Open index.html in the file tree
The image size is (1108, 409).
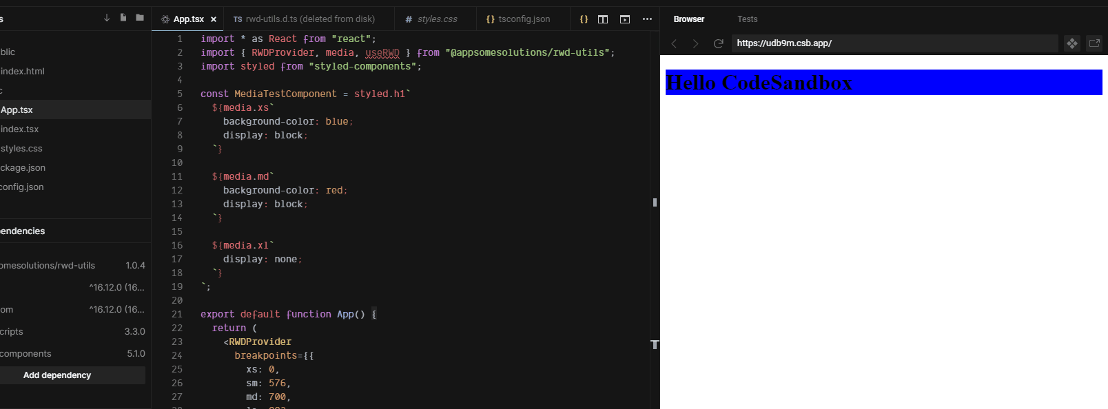point(75,72)
